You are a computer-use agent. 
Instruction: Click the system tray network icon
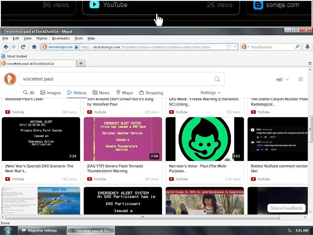(290, 230)
